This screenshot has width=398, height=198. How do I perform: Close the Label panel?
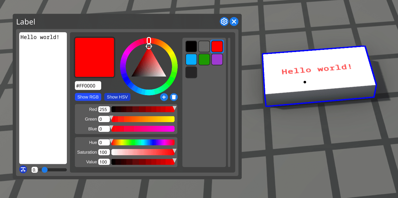(x=234, y=21)
